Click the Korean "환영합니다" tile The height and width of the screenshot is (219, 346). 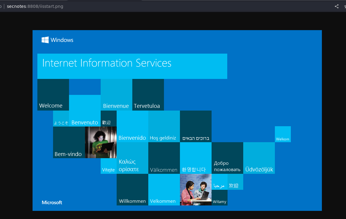(x=196, y=158)
